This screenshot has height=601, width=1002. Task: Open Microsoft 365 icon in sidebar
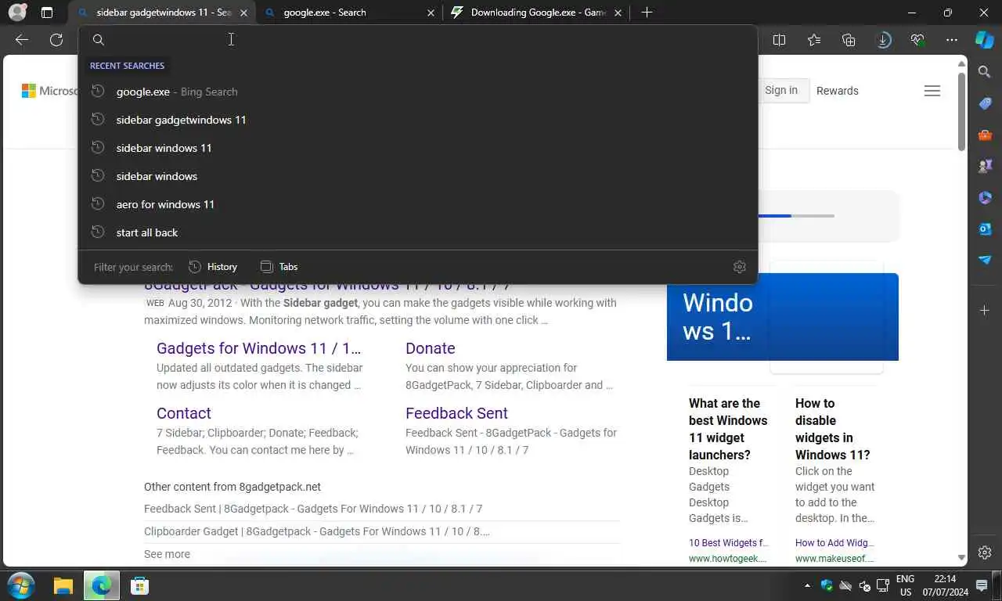[x=985, y=197]
